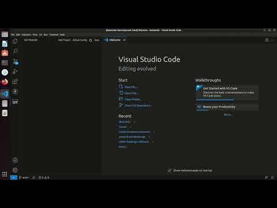Screen dimensions: 277x208
Task: Click More link under Recent
Action: (x=123, y=147)
